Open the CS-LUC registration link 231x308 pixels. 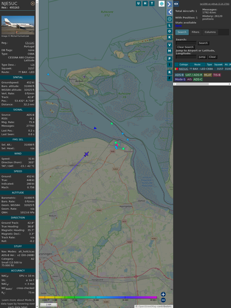tap(29, 43)
